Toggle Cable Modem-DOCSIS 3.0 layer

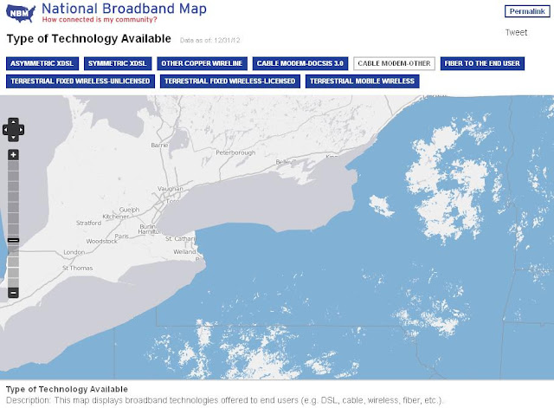pos(300,63)
